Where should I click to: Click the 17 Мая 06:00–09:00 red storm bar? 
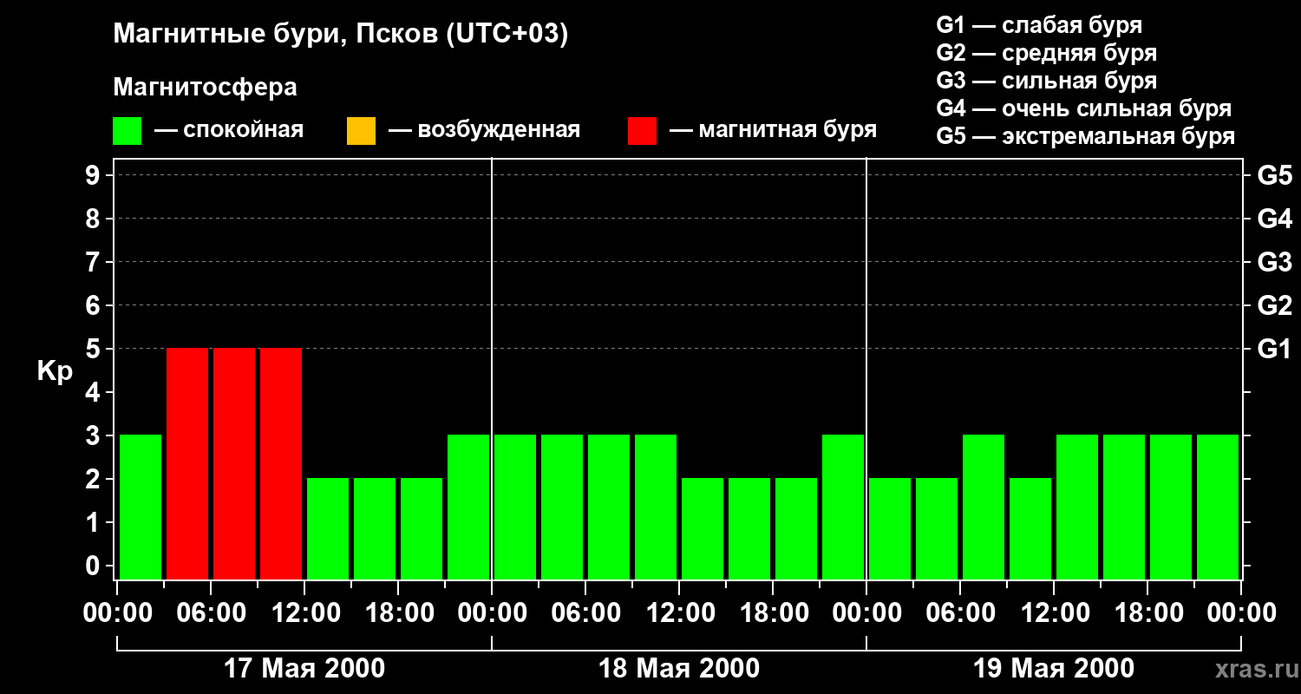pyautogui.click(x=234, y=463)
